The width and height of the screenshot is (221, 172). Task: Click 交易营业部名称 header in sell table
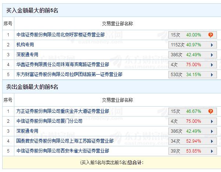coord(117,100)
